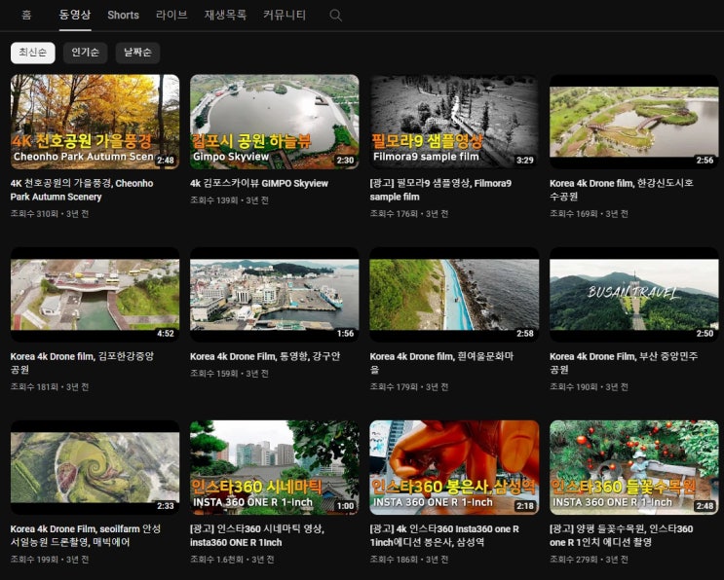Open the 한강신도시호수공원 drone video thumbnail
This screenshot has width=724, height=580.
(634, 122)
